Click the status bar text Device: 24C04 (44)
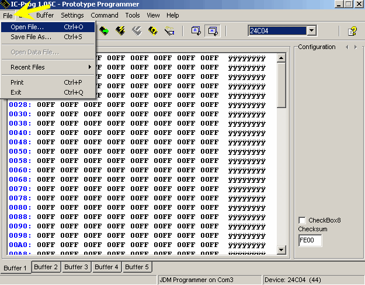 coord(293,280)
